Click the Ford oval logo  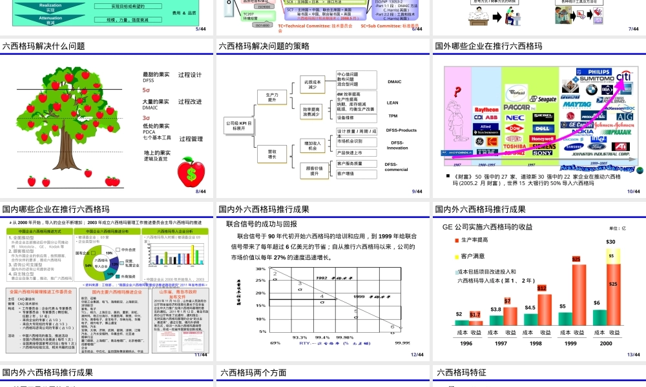pyautogui.click(x=596, y=146)
